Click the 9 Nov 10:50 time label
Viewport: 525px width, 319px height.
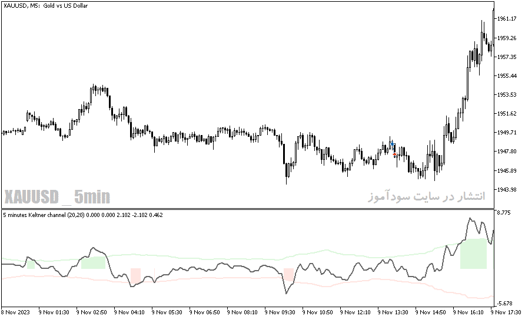pyautogui.click(x=318, y=313)
